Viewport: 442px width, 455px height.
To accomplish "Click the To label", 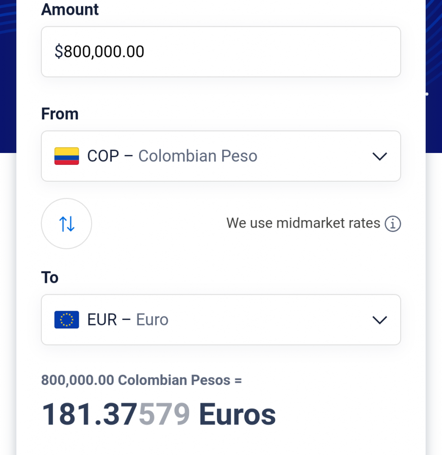I will 49,278.
